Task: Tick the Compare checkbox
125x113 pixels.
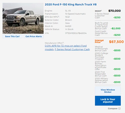Action: point(119,108)
